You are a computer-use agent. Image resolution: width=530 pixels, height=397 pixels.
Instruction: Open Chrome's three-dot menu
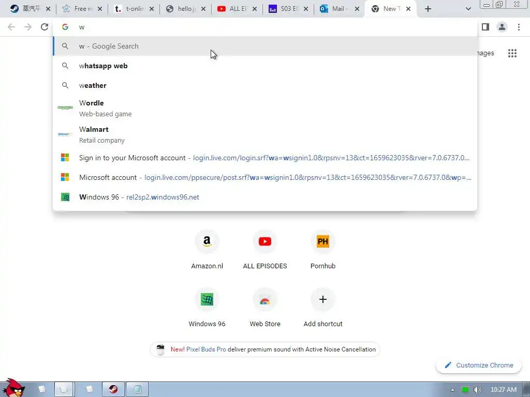(x=519, y=27)
